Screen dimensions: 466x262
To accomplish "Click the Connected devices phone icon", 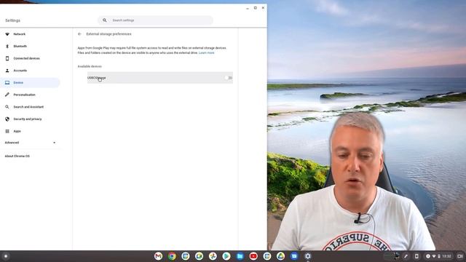I will click(7, 58).
